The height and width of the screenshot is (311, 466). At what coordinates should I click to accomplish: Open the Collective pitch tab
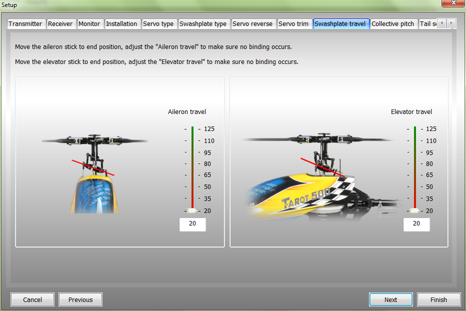(x=393, y=24)
